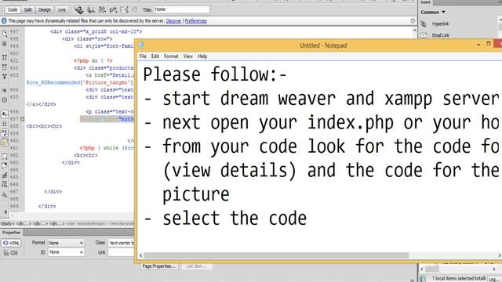Click the Expand All icon in coding toolbar
The width and height of the screenshot is (502, 282).
coord(5,76)
